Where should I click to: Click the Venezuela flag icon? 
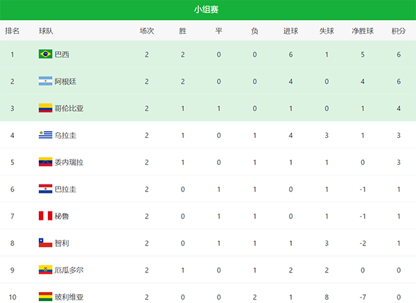coord(46,162)
